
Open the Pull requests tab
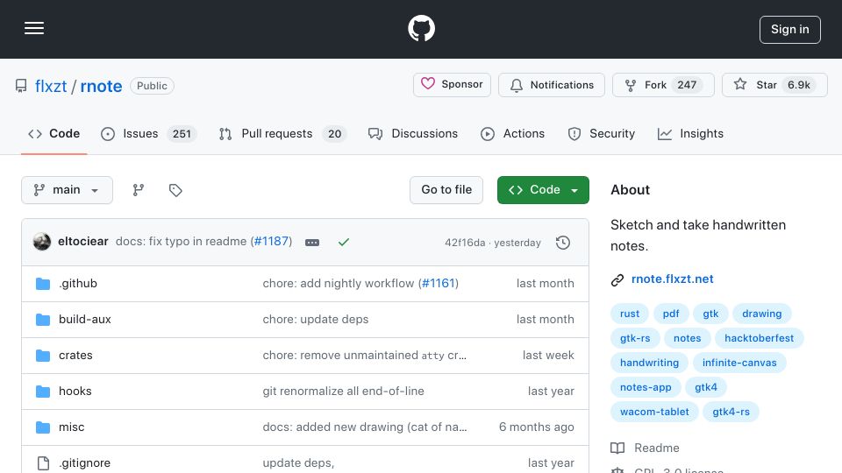pyautogui.click(x=282, y=133)
